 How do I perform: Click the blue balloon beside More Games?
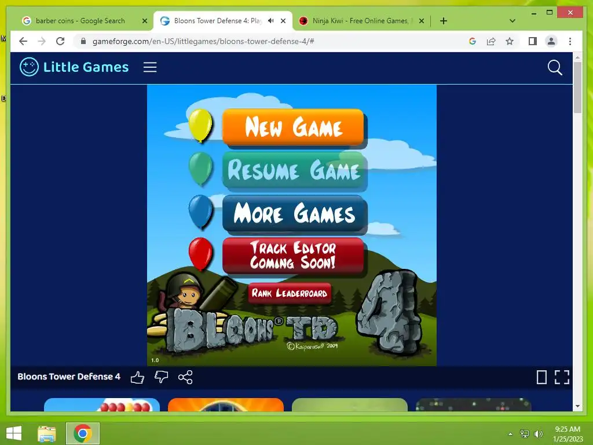(200, 211)
